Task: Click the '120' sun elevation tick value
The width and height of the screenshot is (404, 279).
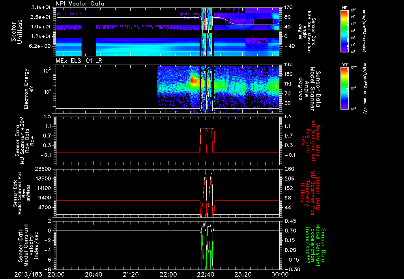Action: tap(288, 7)
